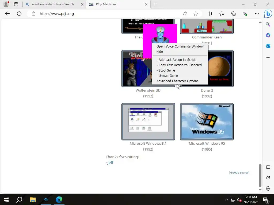Click the Genie character
Image resolution: width=274 pixels, height=205 pixels.
coord(160,35)
